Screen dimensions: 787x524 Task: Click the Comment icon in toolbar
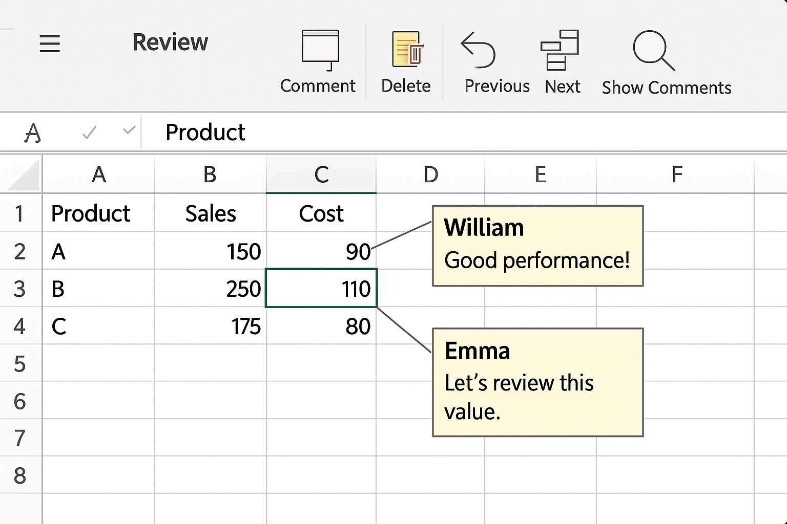pyautogui.click(x=320, y=50)
